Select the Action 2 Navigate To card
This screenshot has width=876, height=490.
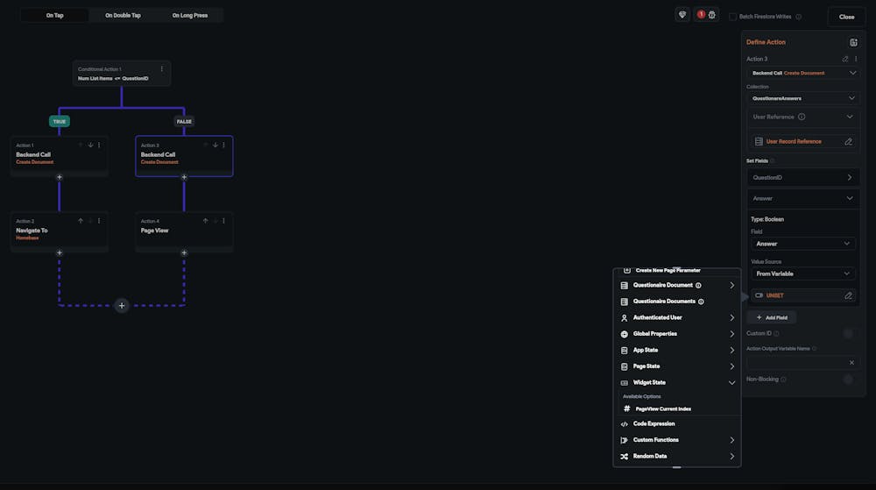tap(60, 231)
